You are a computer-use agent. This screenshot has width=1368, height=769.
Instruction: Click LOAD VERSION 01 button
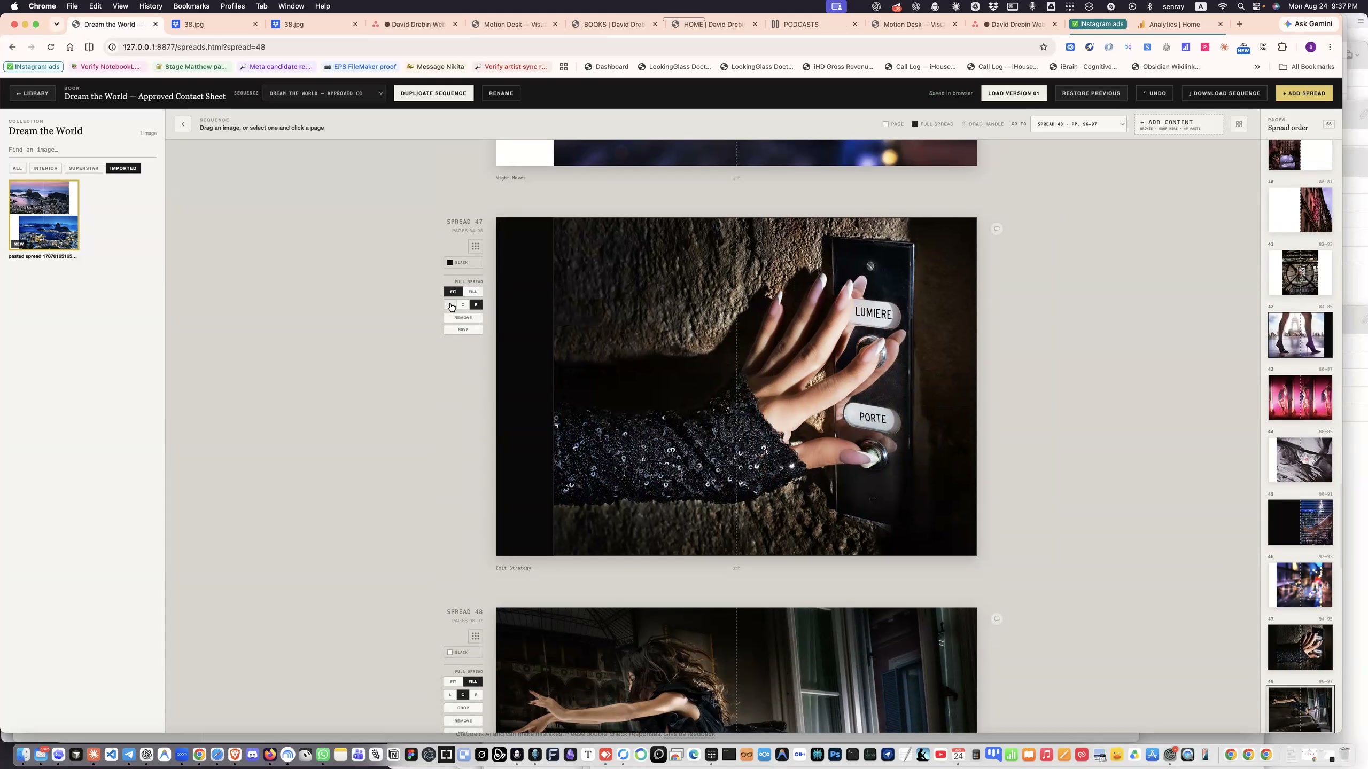click(x=1014, y=93)
